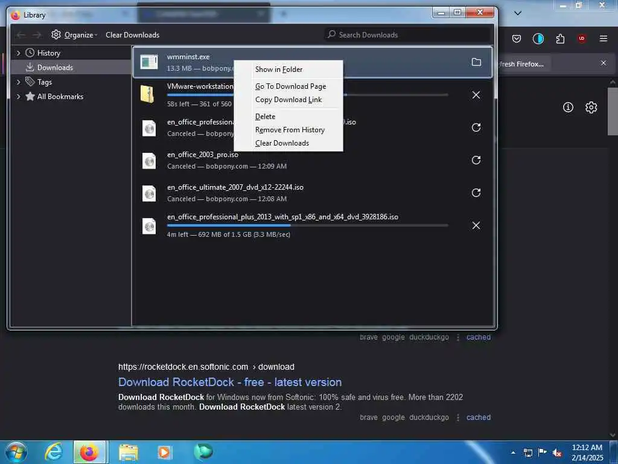Image resolution: width=618 pixels, height=464 pixels.
Task: Click the uBlock Origin toolbar icon
Action: coord(581,39)
